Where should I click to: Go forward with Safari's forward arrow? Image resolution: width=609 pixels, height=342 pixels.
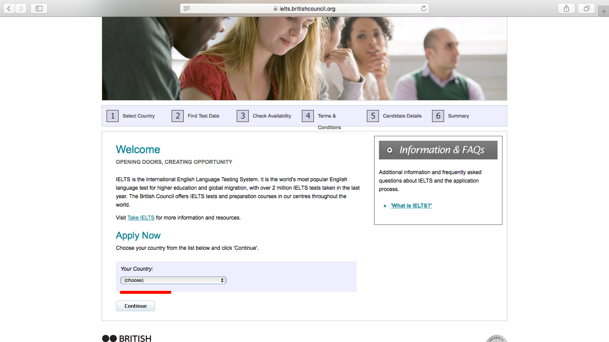point(21,8)
